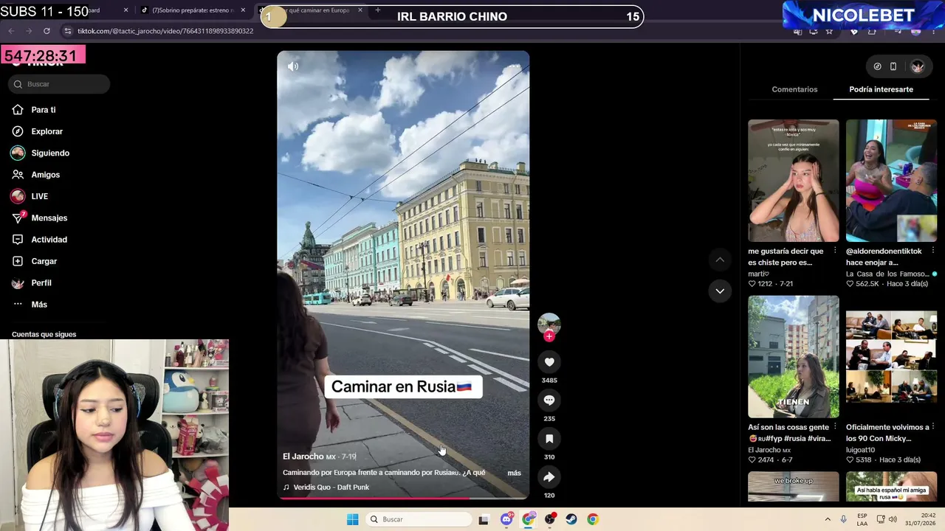Open the marti channel link
This screenshot has height=531, width=945.
click(758, 274)
